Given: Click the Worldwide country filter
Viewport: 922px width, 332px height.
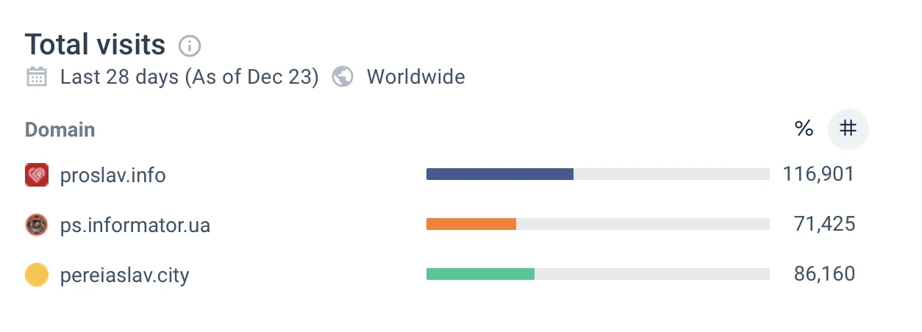Looking at the screenshot, I should (x=415, y=76).
